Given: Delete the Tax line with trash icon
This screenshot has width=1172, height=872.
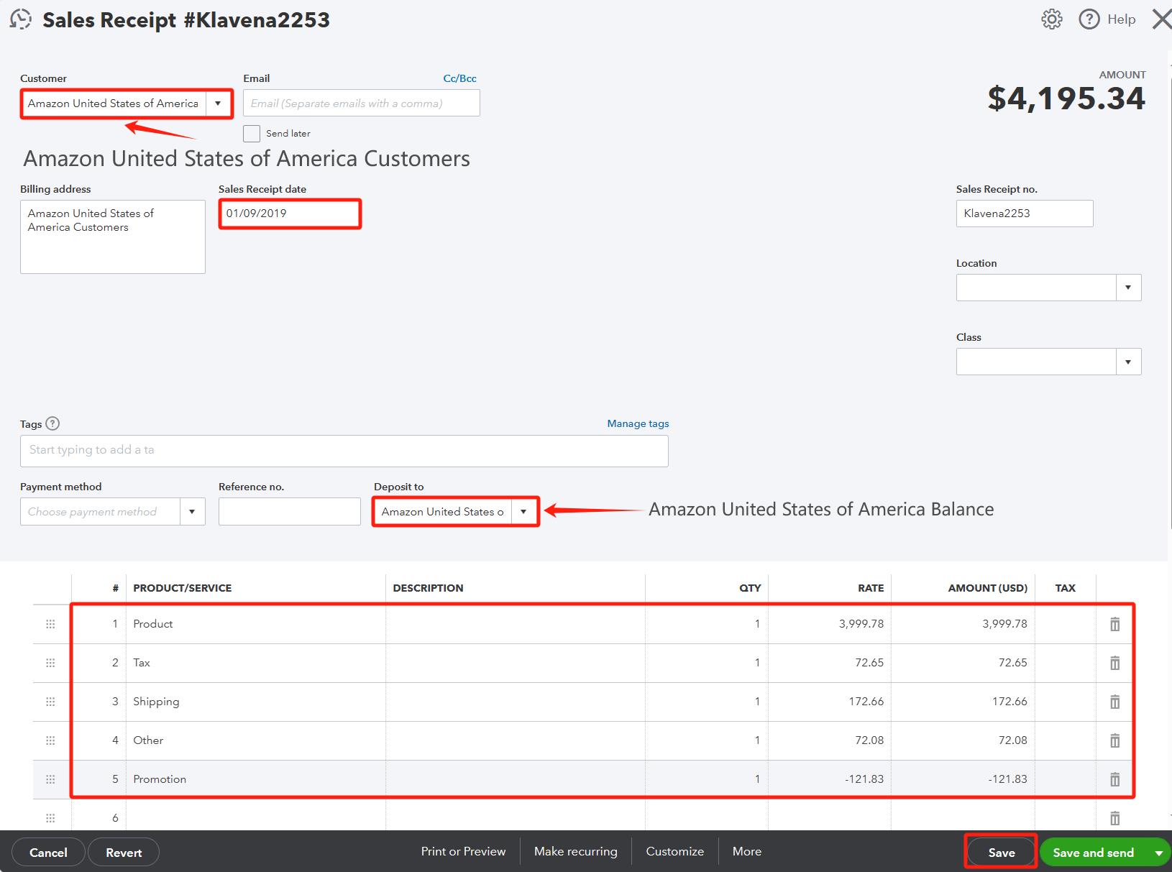Looking at the screenshot, I should 1114,663.
